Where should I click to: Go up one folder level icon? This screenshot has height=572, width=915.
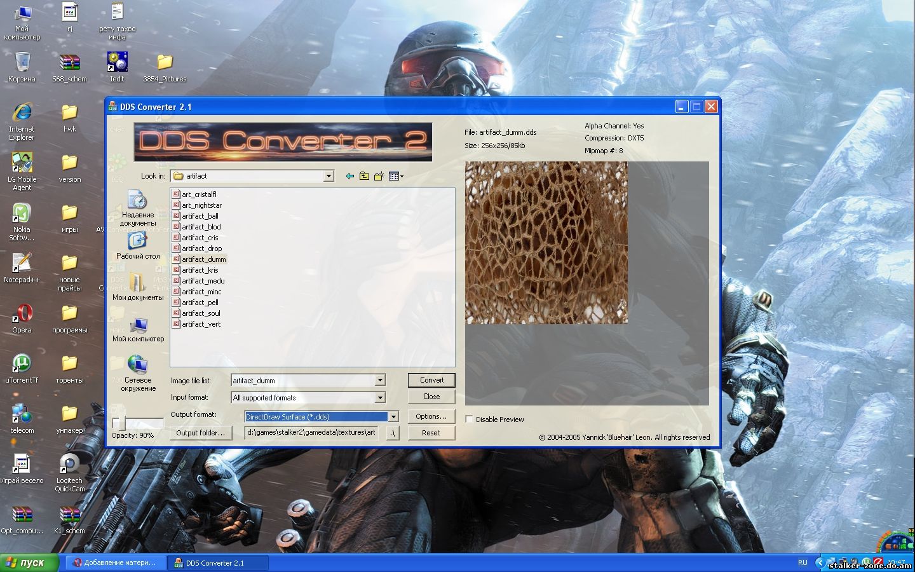point(364,176)
